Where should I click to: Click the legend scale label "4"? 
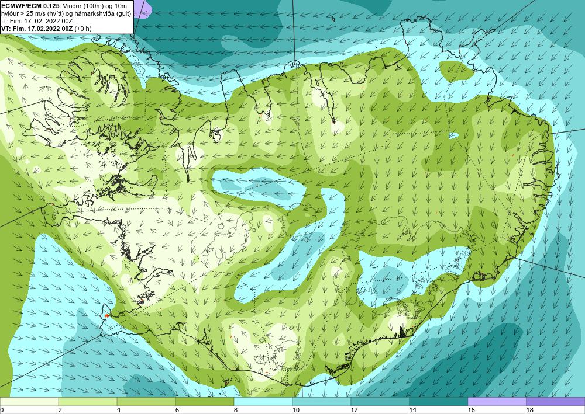tap(119, 410)
